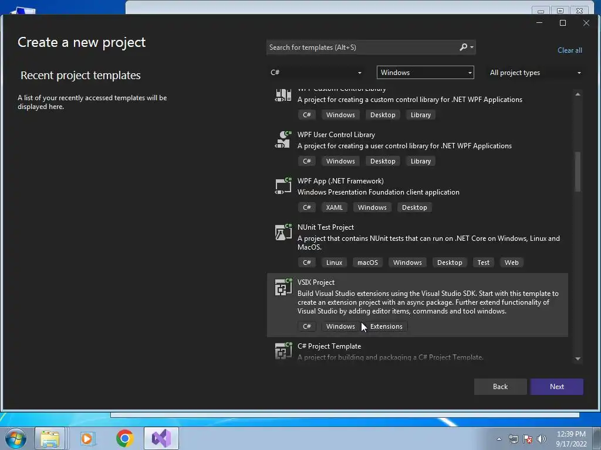601x450 pixels.
Task: Click the Windows Presentation Foundation client application description
Action: click(379, 192)
